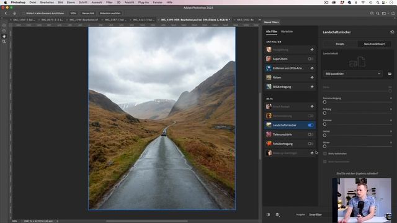397x223 pixels.
Task: Open the Filter menu
Action: click(109, 2)
